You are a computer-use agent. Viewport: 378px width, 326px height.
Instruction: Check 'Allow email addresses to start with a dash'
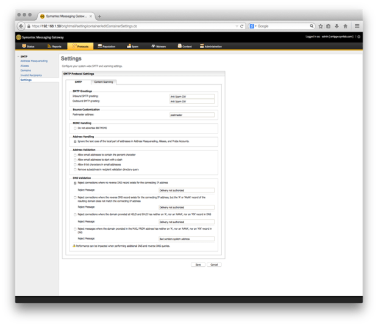click(75, 160)
